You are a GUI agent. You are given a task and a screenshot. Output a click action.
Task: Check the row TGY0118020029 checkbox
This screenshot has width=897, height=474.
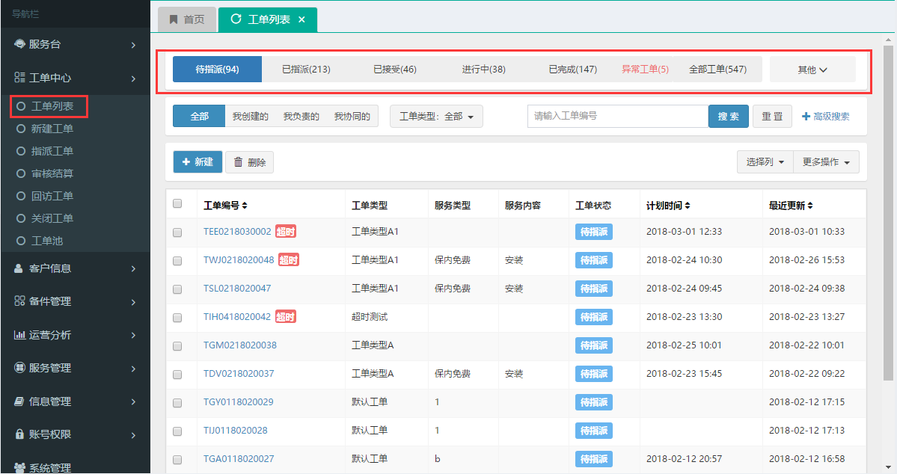pyautogui.click(x=177, y=403)
